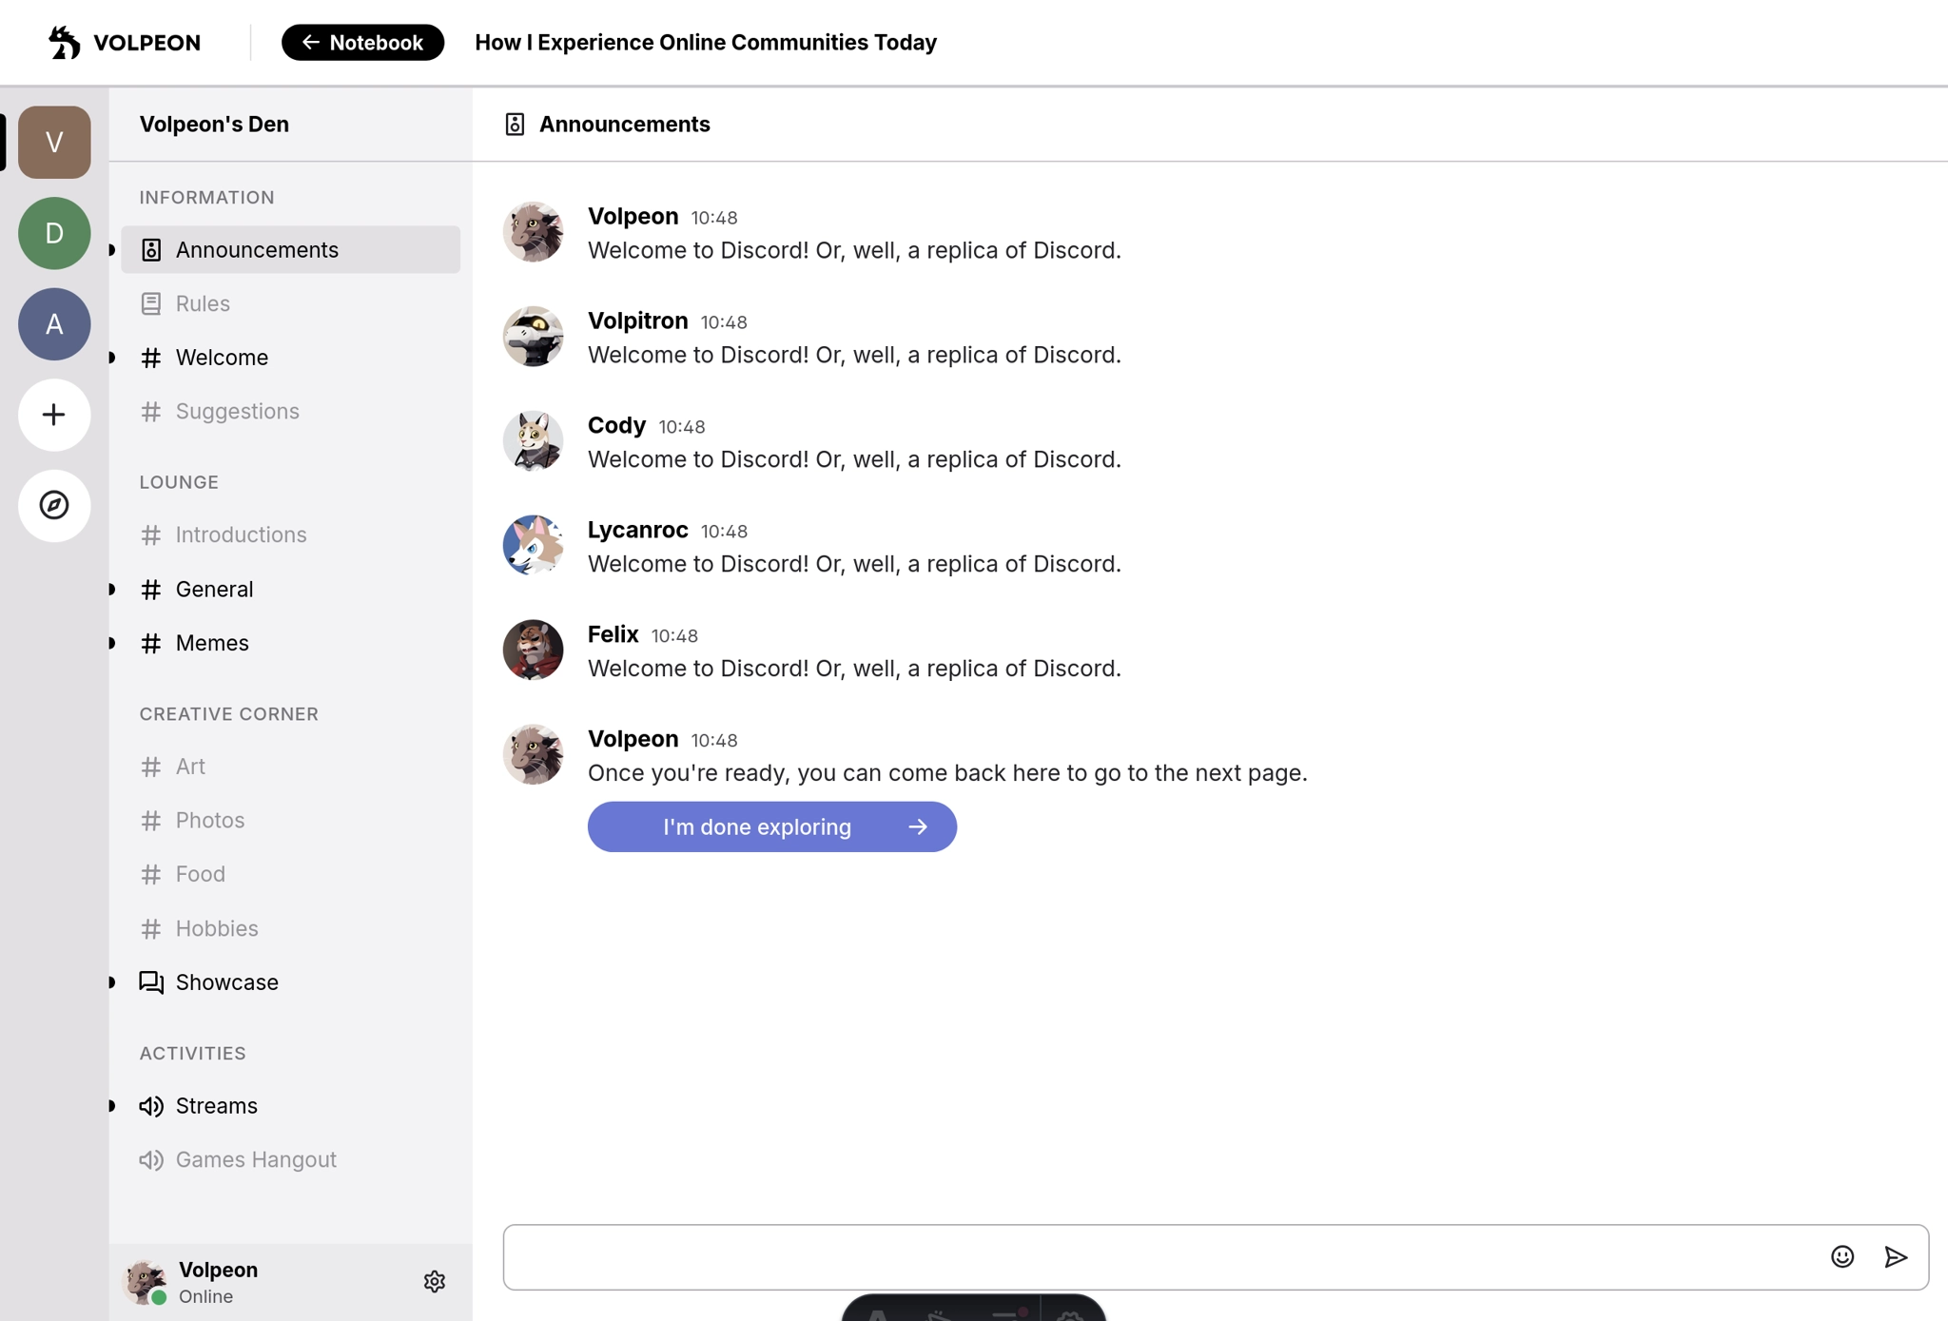Viewport: 1948px width, 1321px height.
Task: Select the Memes channel
Action: [x=212, y=643]
